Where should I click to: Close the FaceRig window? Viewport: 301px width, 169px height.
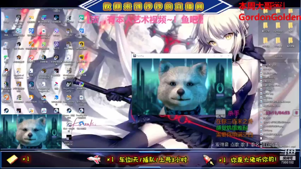pos(229,56)
